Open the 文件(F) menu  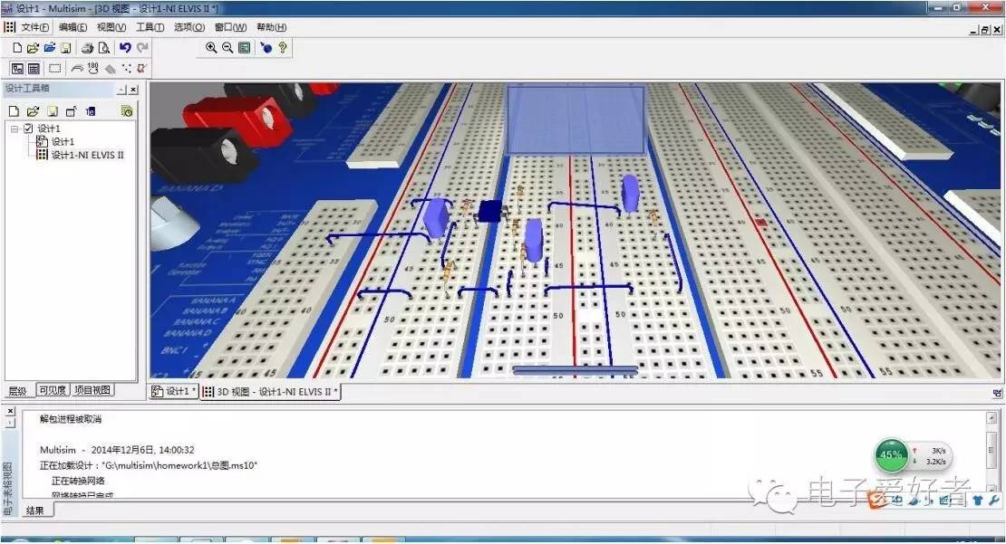pos(34,27)
